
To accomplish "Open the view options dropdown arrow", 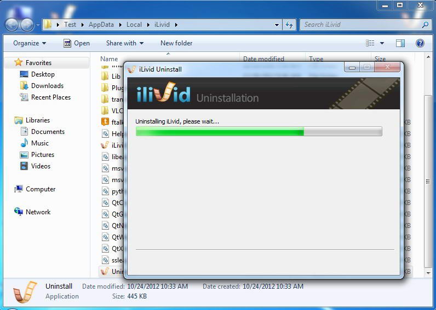I will point(382,43).
